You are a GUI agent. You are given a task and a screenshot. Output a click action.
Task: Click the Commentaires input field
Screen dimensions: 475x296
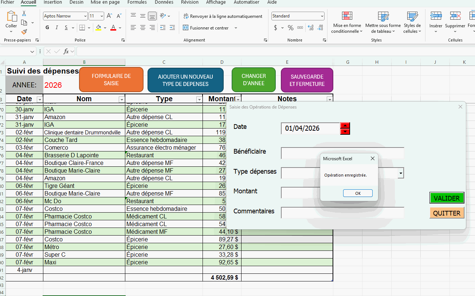(342, 213)
